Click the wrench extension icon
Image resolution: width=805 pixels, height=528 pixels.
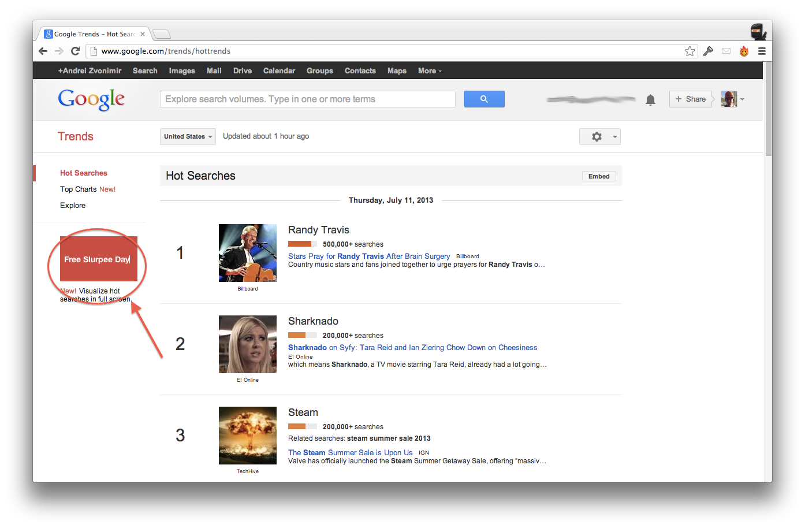708,51
